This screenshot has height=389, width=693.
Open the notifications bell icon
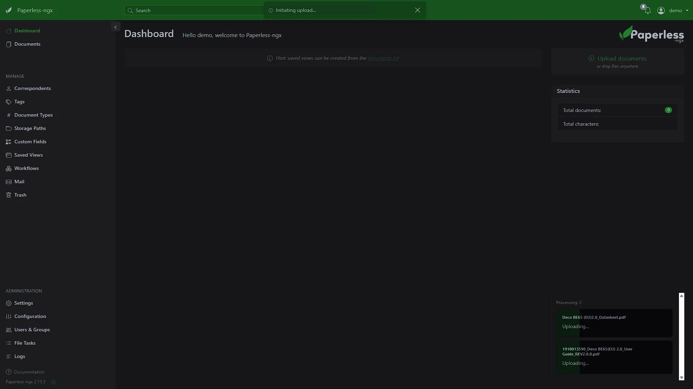[x=648, y=10]
